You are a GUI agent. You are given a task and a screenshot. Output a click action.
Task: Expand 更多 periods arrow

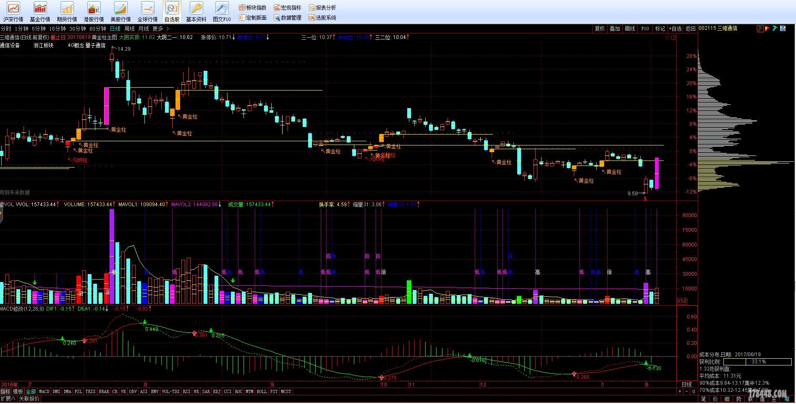[168, 28]
